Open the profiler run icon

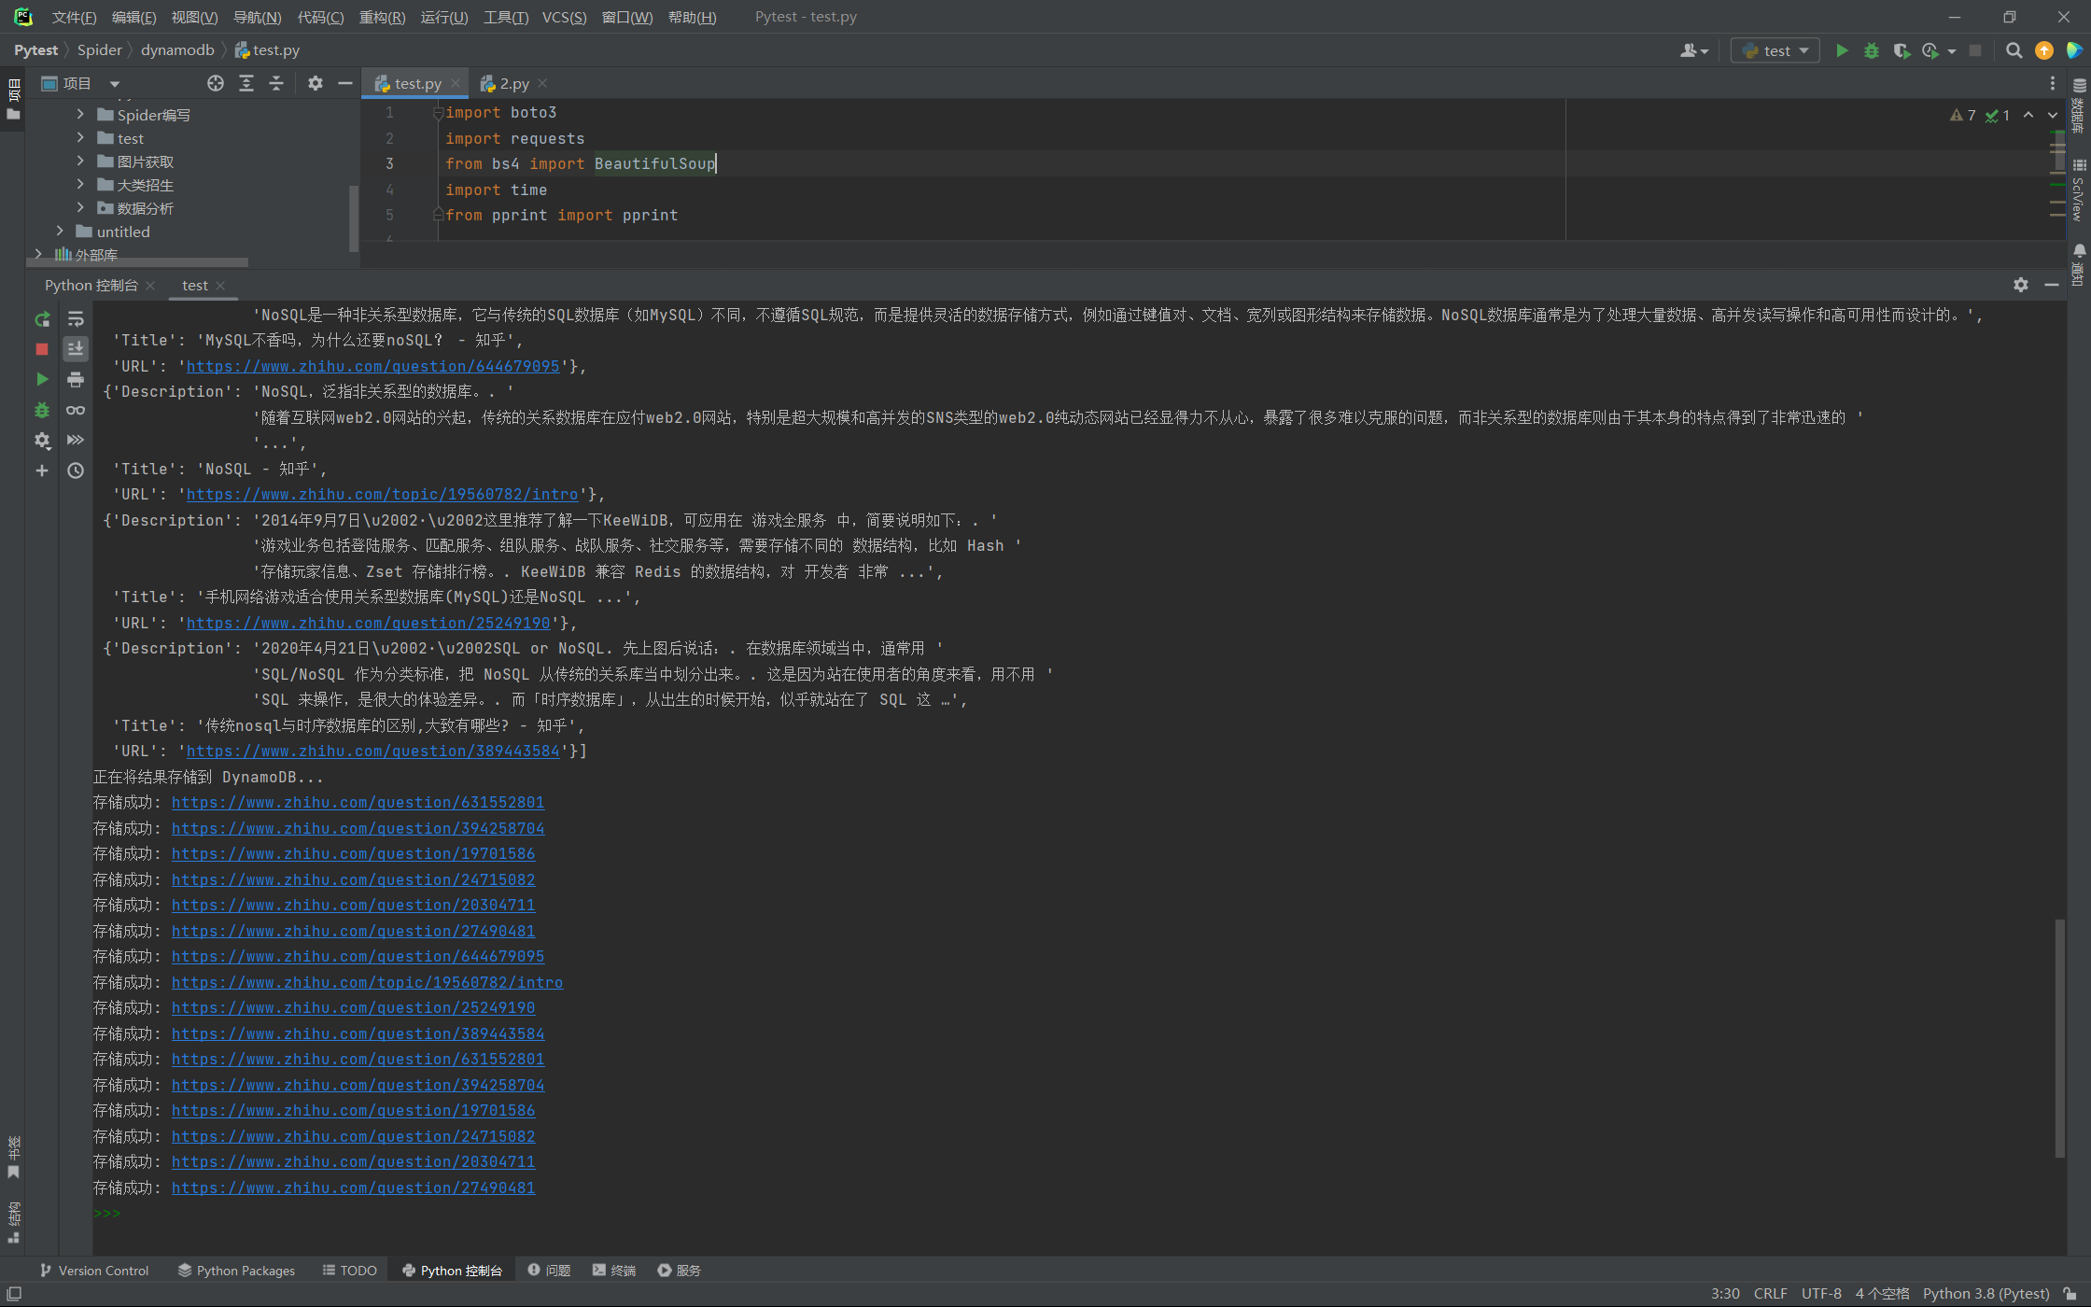(1930, 50)
